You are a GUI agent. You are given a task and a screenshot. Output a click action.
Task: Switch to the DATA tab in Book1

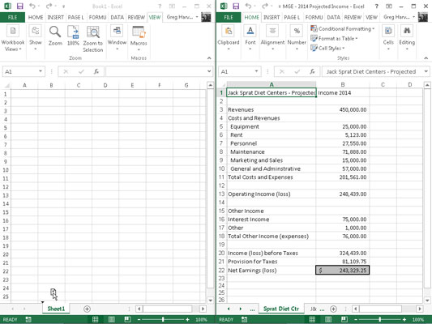[x=117, y=17]
